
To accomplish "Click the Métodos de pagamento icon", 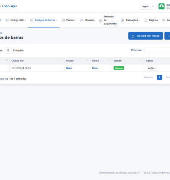I will pos(100,20).
